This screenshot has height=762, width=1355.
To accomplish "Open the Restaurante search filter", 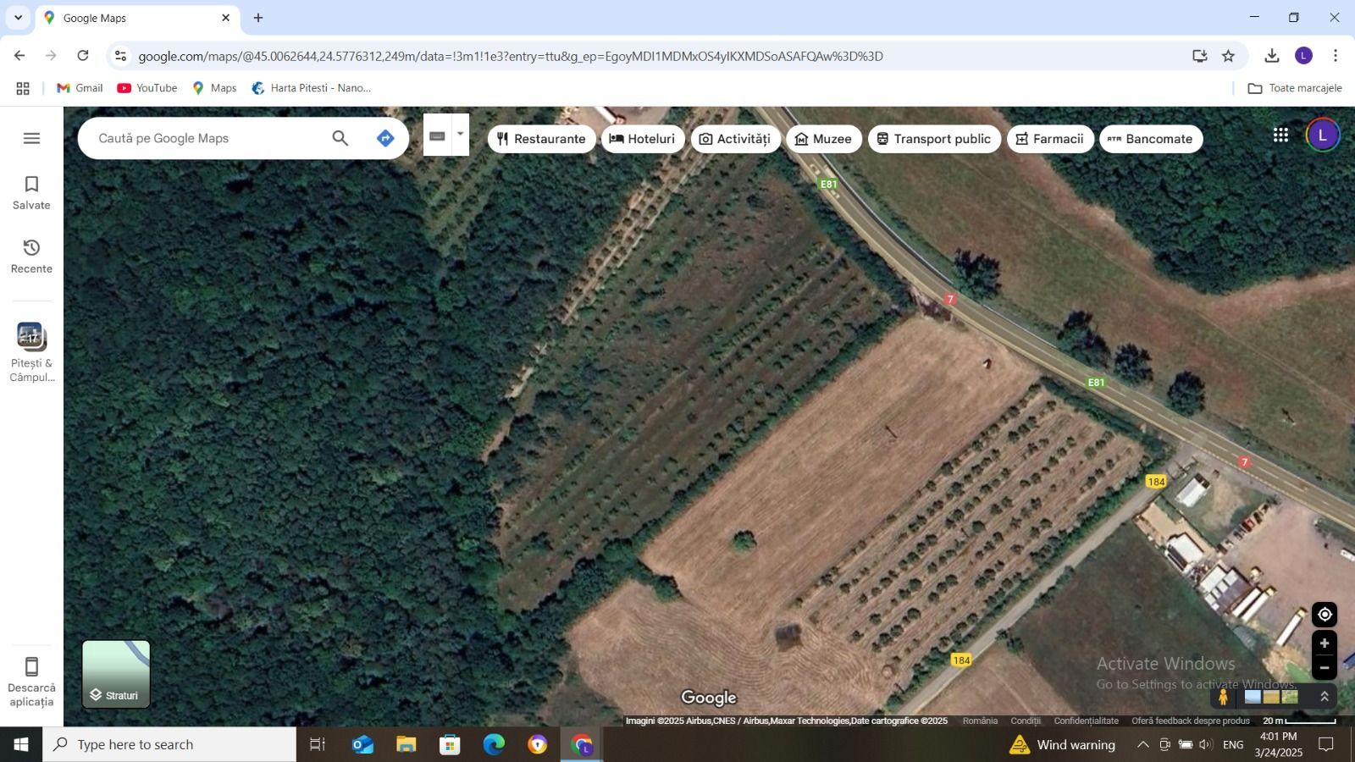I will tap(541, 138).
